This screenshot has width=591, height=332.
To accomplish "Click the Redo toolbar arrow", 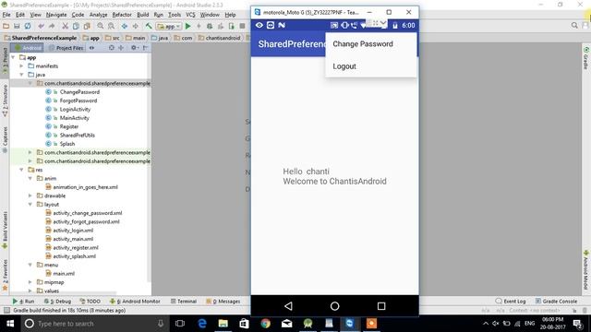I will 52,26.
